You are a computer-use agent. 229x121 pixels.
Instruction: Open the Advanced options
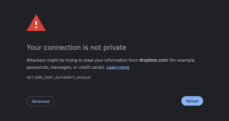[40, 101]
